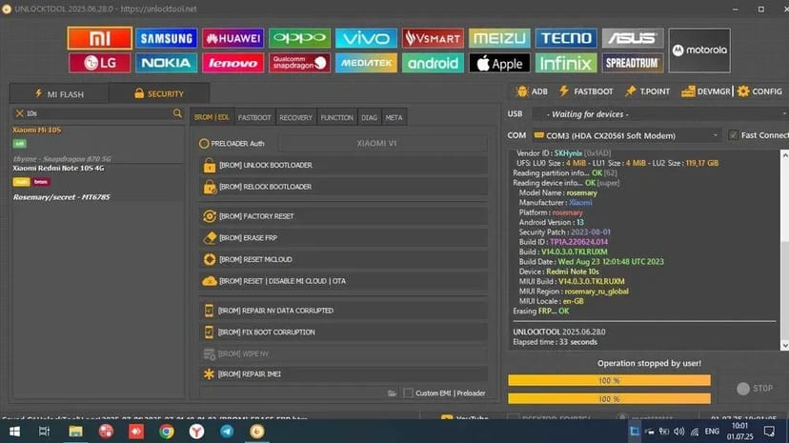Switch to the SECURITY tab
This screenshot has width=789, height=443.
[x=159, y=94]
